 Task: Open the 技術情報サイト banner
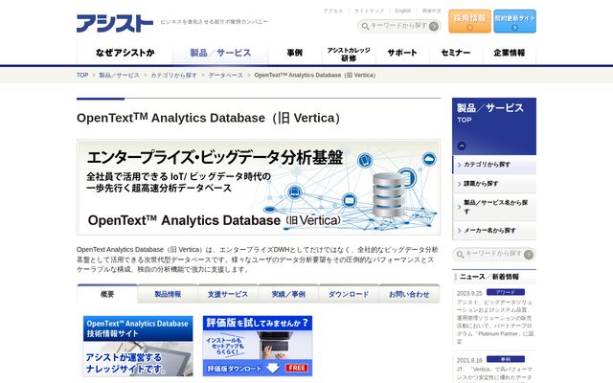pyautogui.click(x=138, y=346)
